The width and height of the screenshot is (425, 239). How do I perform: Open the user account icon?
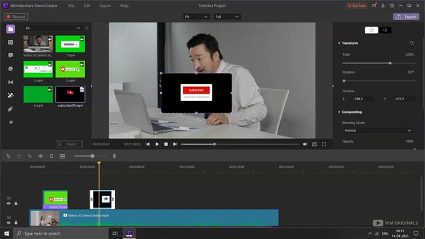tap(382, 6)
